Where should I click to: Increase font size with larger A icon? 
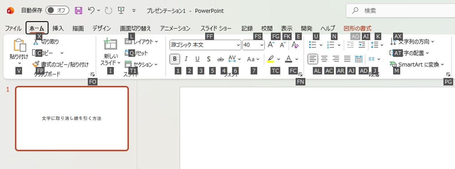click(271, 45)
